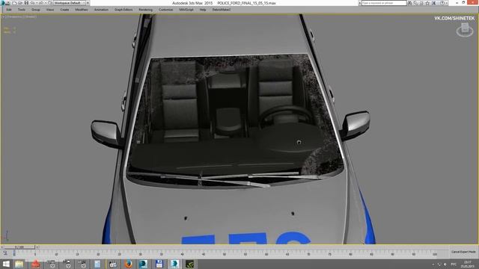Click the New Scene quick access icon
This screenshot has width=479, height=269.
click(x=14, y=3)
